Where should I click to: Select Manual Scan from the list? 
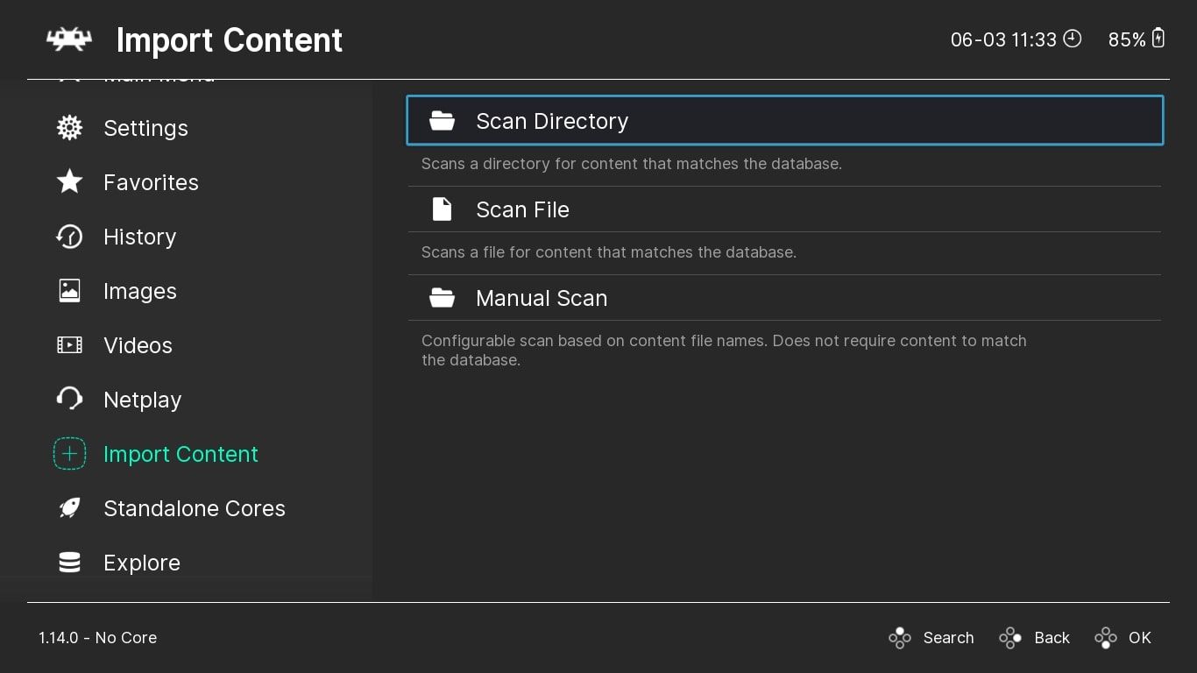pyautogui.click(x=541, y=298)
